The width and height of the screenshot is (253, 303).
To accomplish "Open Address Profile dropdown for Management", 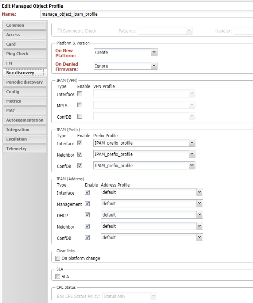I will pyautogui.click(x=199, y=203).
